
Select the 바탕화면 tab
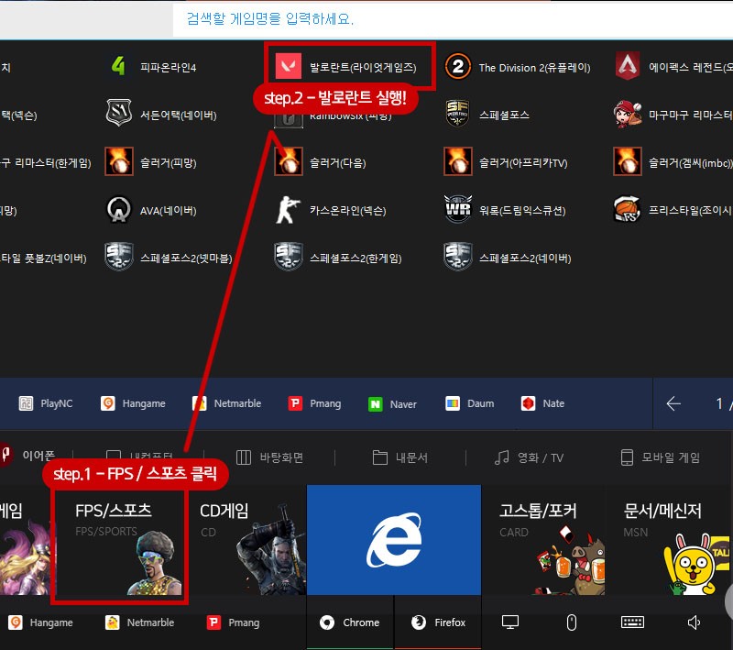(x=269, y=457)
